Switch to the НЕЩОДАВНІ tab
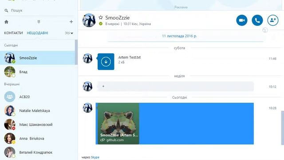Screen dimensions: 284x160 point(37,33)
